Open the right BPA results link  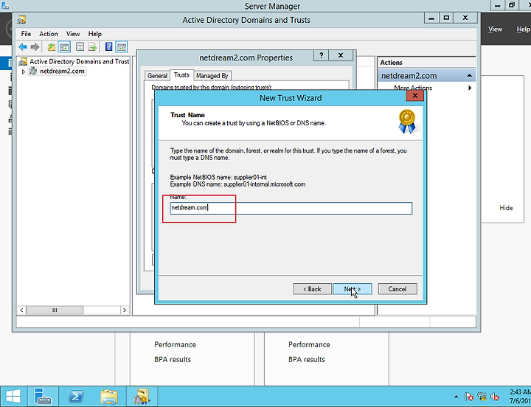pyautogui.click(x=307, y=360)
